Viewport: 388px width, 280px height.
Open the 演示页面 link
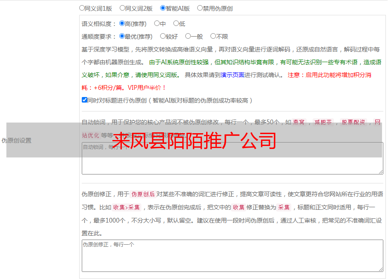pos(232,75)
